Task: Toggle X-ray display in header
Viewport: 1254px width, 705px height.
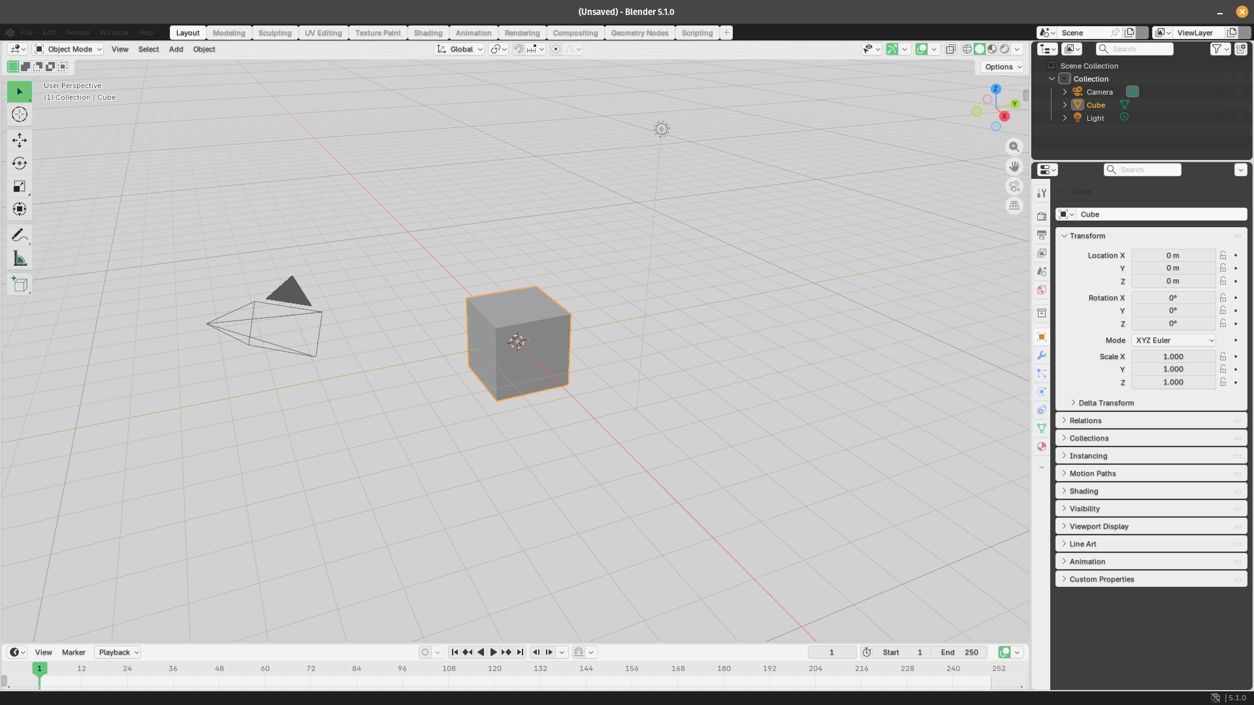Action: pos(951,49)
